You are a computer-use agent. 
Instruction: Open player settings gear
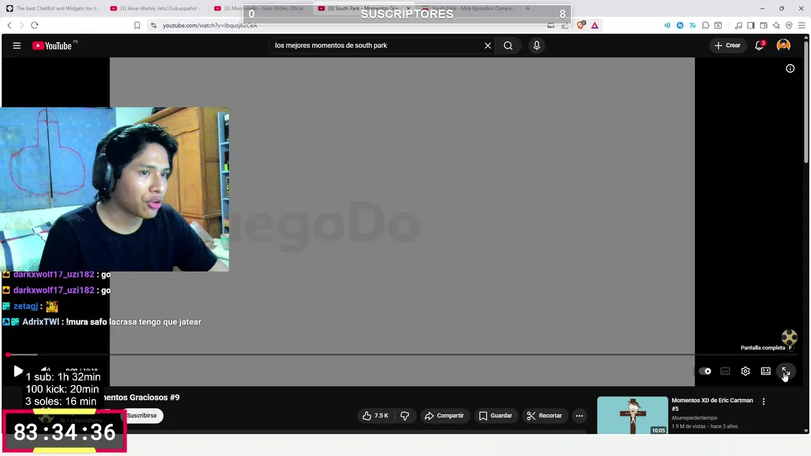click(745, 371)
